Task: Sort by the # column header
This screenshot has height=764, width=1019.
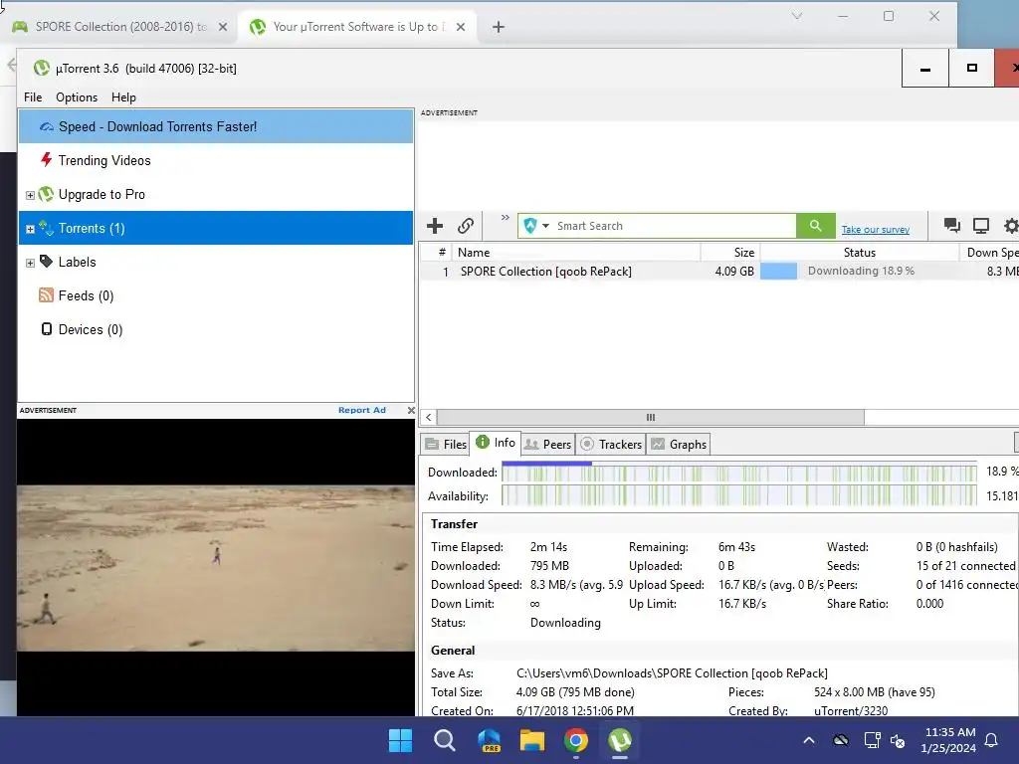Action: (x=436, y=252)
